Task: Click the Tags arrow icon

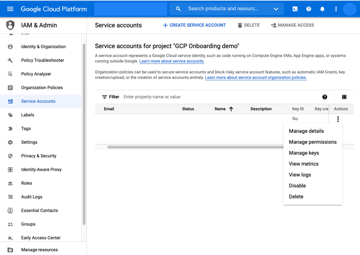Action: [10, 129]
